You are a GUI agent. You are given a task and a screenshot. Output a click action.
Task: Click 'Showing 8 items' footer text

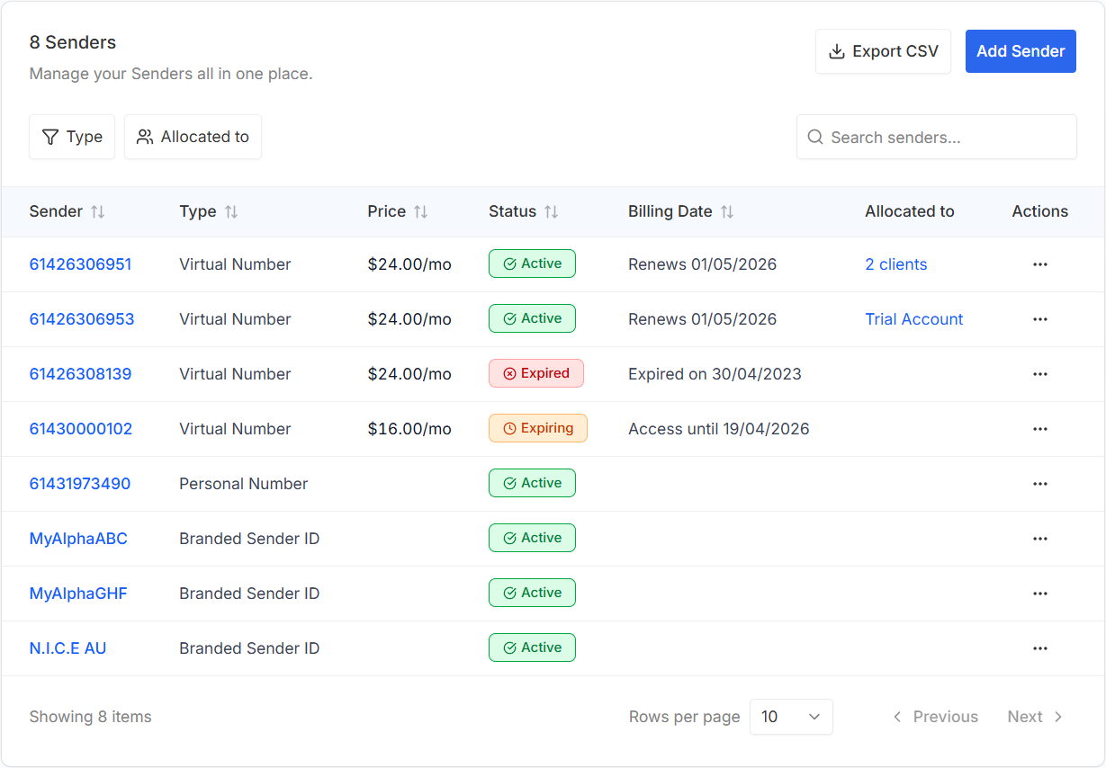tap(90, 717)
